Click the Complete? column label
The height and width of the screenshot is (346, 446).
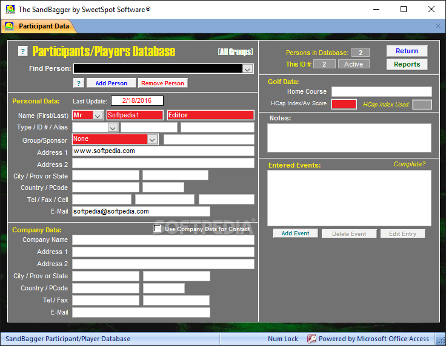tap(409, 164)
